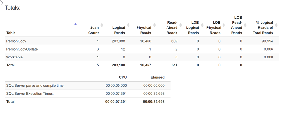Click the Physical Reads header text

point(144,30)
